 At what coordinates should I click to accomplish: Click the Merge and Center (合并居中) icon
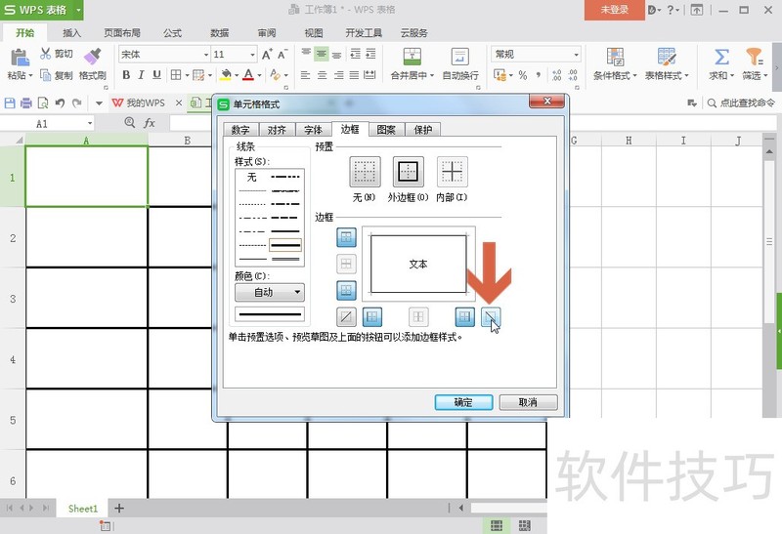pyautogui.click(x=412, y=57)
